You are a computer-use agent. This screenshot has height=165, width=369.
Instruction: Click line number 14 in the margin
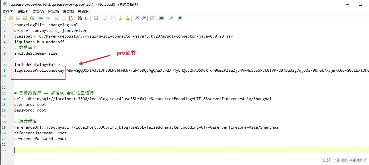4,99
